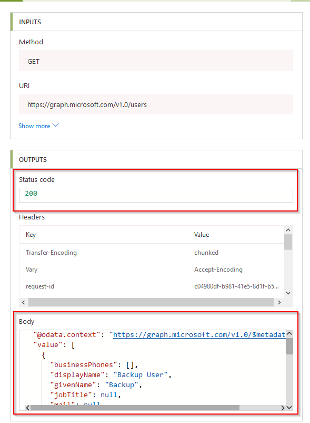Click the Body right scroll arrow
Image resolution: width=310 pixels, height=423 pixels.
tap(283, 408)
